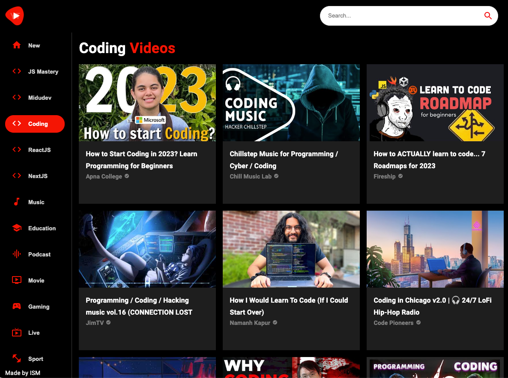The image size is (508, 378).
Task: Click verified badge next to Chill Music Lab
Action: pos(276,176)
